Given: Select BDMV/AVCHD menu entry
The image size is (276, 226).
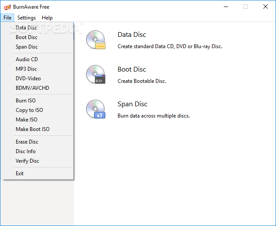Looking at the screenshot, I should click(37, 88).
